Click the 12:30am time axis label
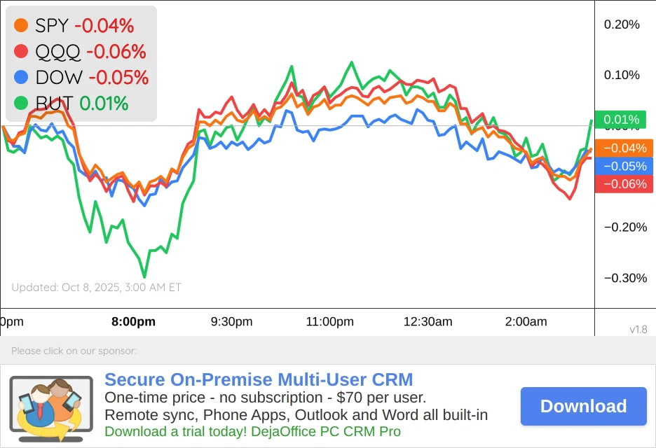 428,322
